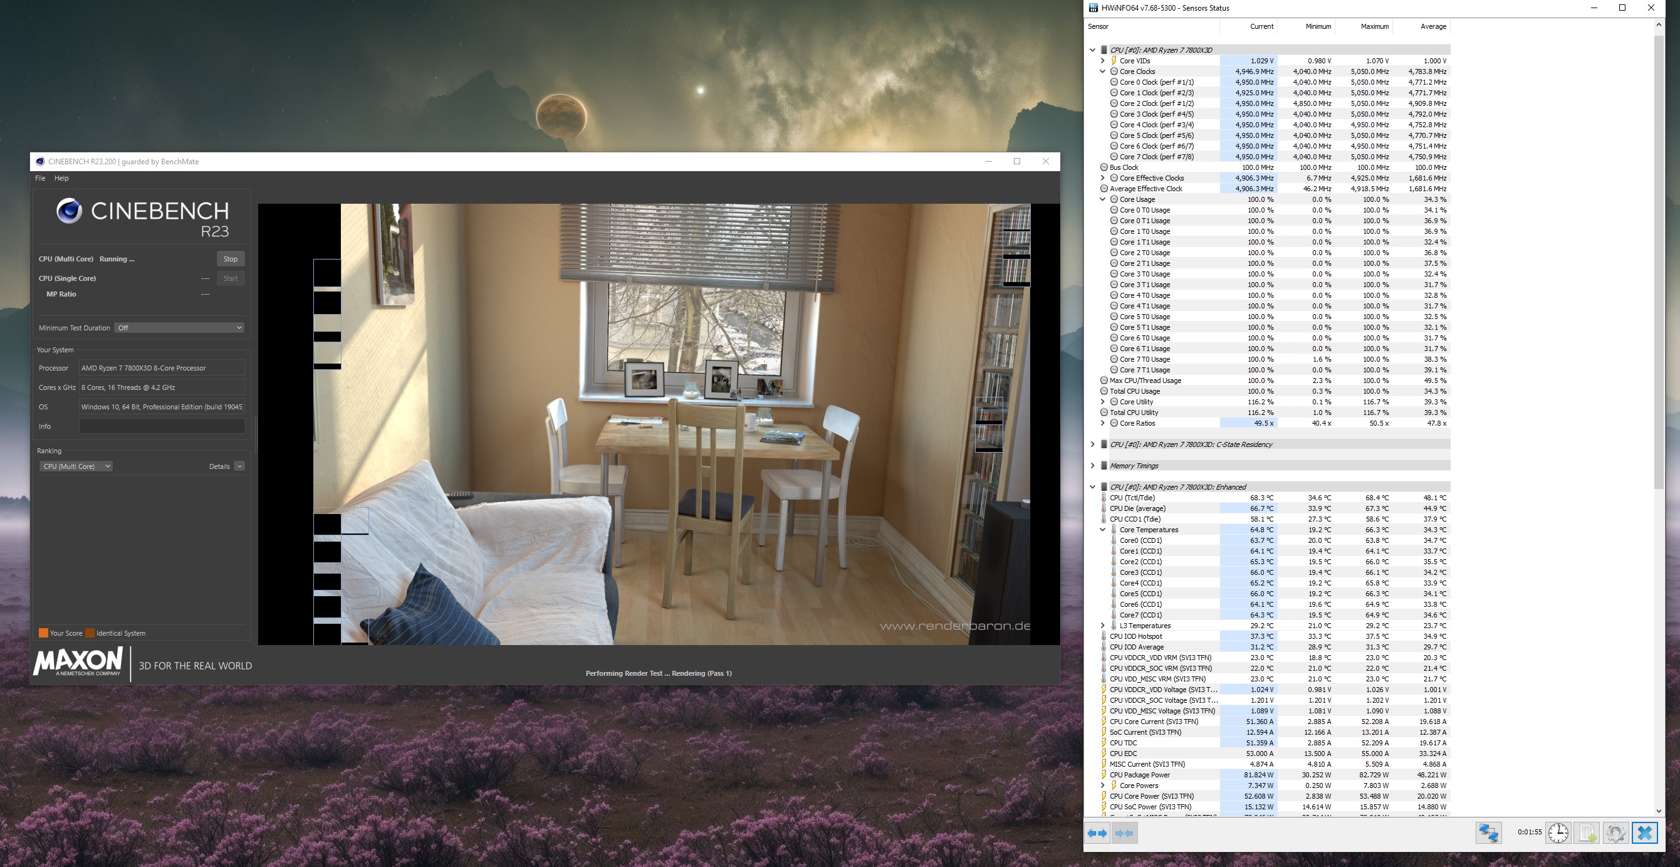Open Cinebench Help menu
This screenshot has height=867, width=1680.
pyautogui.click(x=61, y=178)
